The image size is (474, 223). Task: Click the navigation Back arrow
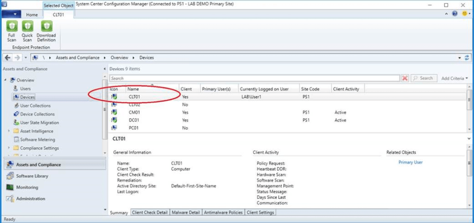[x=7, y=58]
